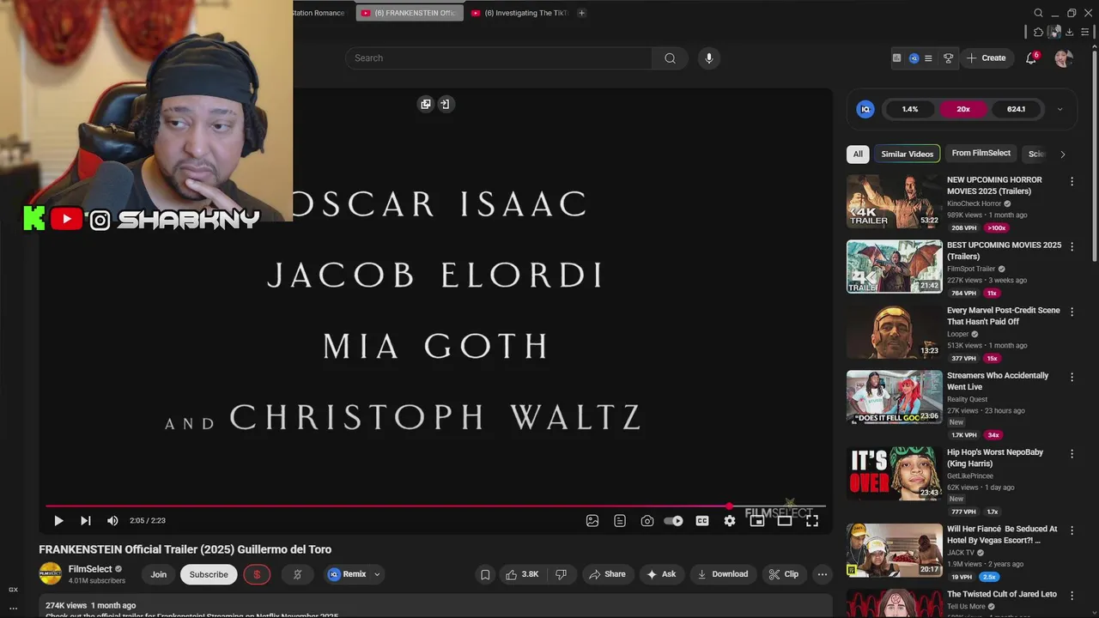Switch to miniplayer mode
This screenshot has width=1099, height=618.
point(756,520)
